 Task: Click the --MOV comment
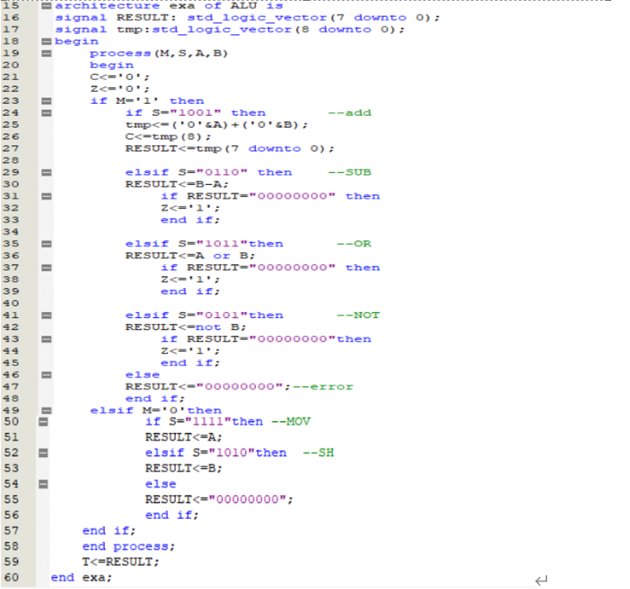291,422
